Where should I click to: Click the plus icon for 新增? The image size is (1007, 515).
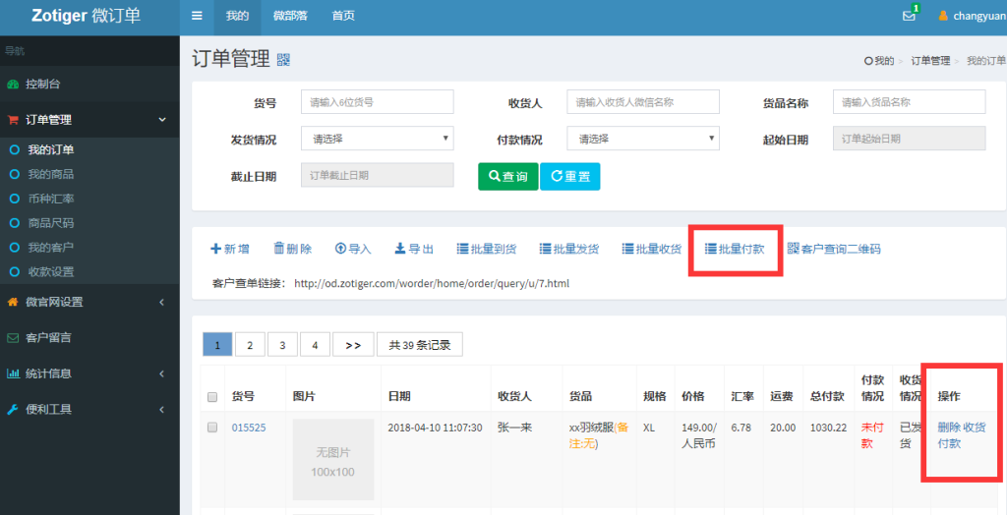[215, 249]
